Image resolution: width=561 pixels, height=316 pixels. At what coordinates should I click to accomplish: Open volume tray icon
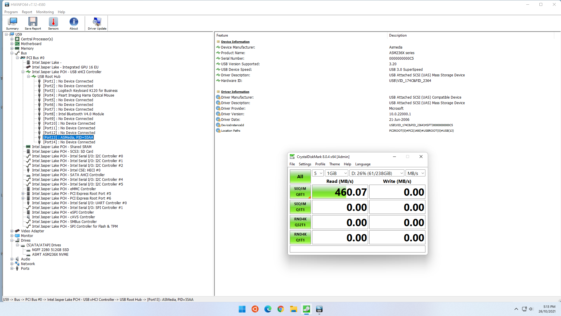point(531,309)
